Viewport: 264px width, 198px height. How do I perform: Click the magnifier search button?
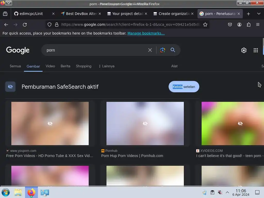[x=173, y=50]
